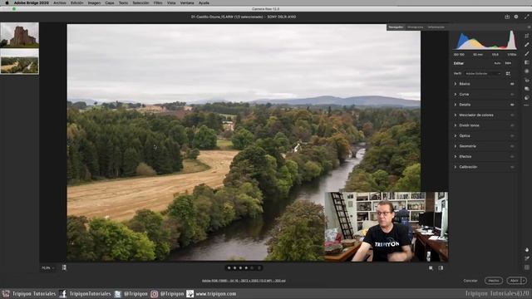Set rating with the first star
532x299 pixels.
coord(229,267)
